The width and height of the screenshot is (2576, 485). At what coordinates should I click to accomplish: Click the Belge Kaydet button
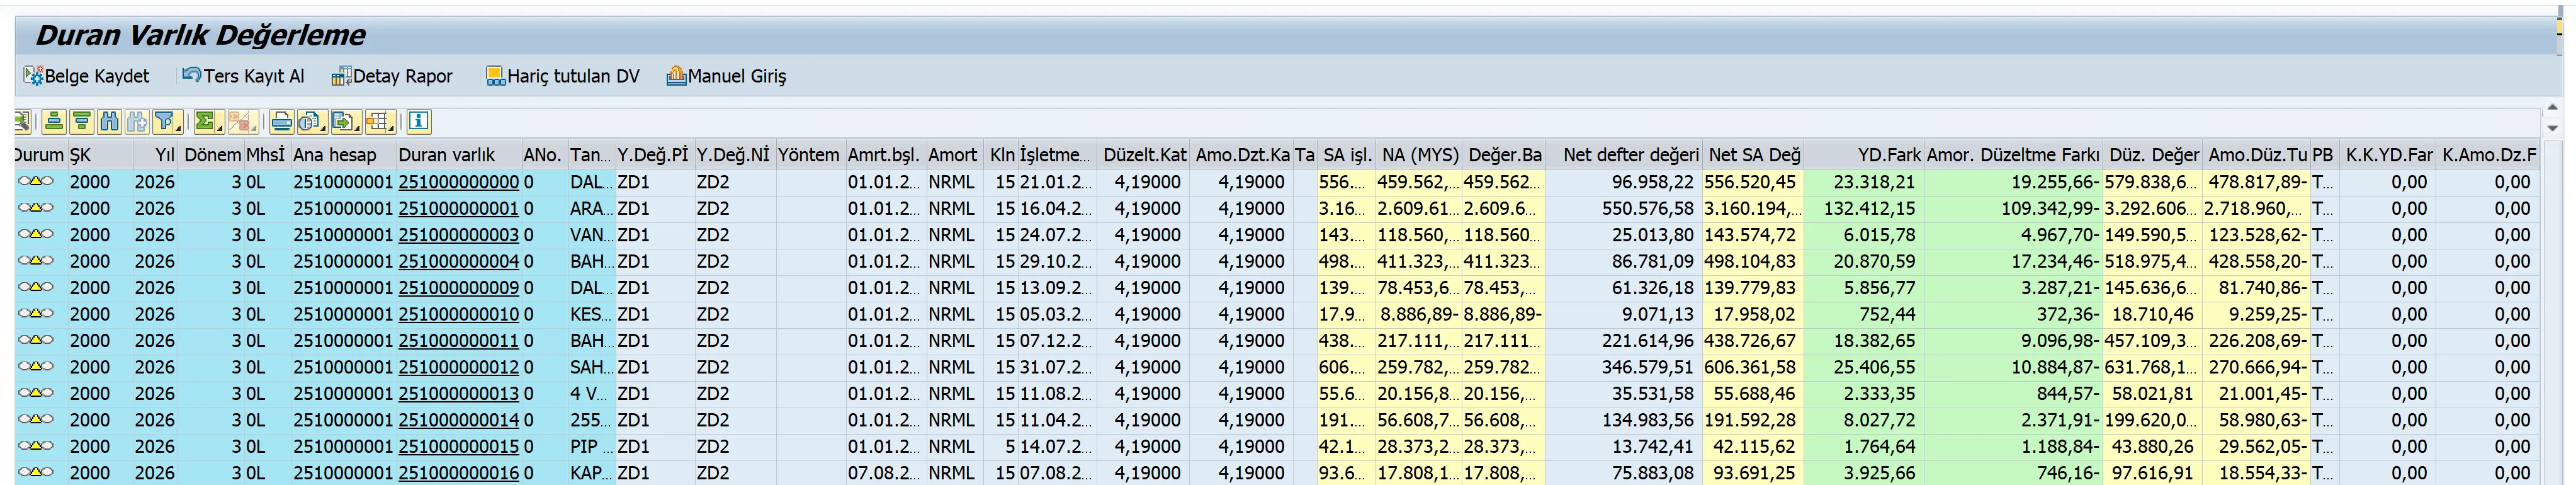[86, 76]
